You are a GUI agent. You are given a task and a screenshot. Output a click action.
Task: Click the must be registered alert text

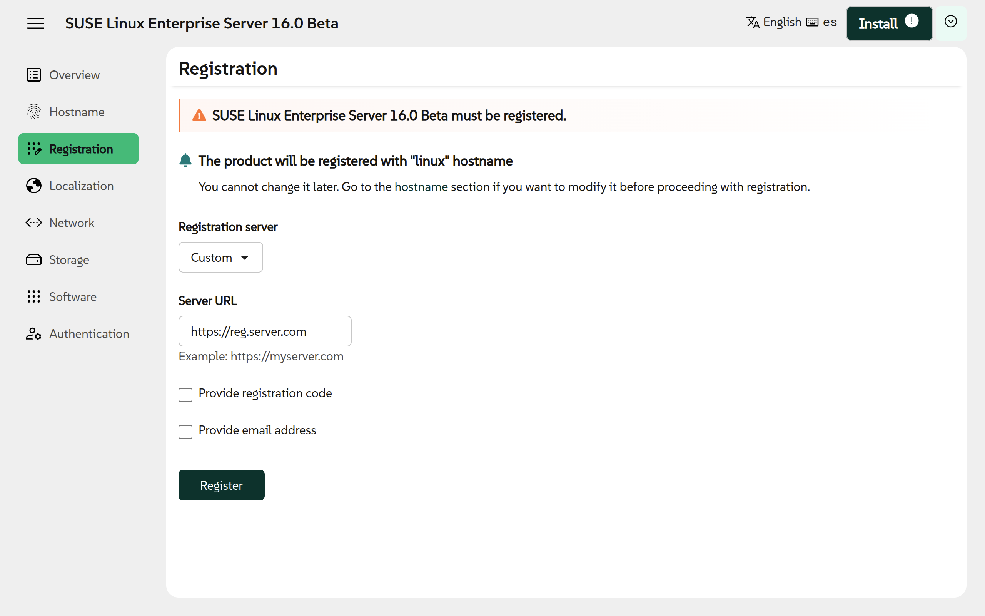coord(389,115)
